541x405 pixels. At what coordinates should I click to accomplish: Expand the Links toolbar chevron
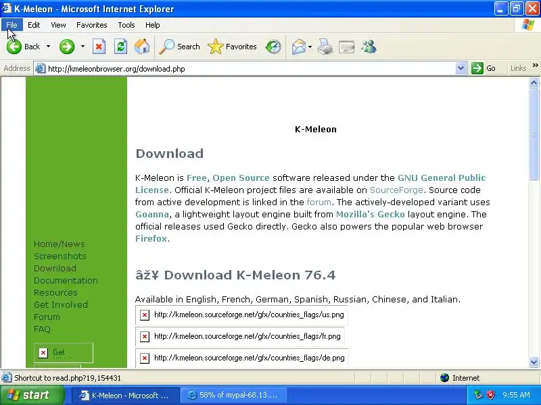(535, 65)
